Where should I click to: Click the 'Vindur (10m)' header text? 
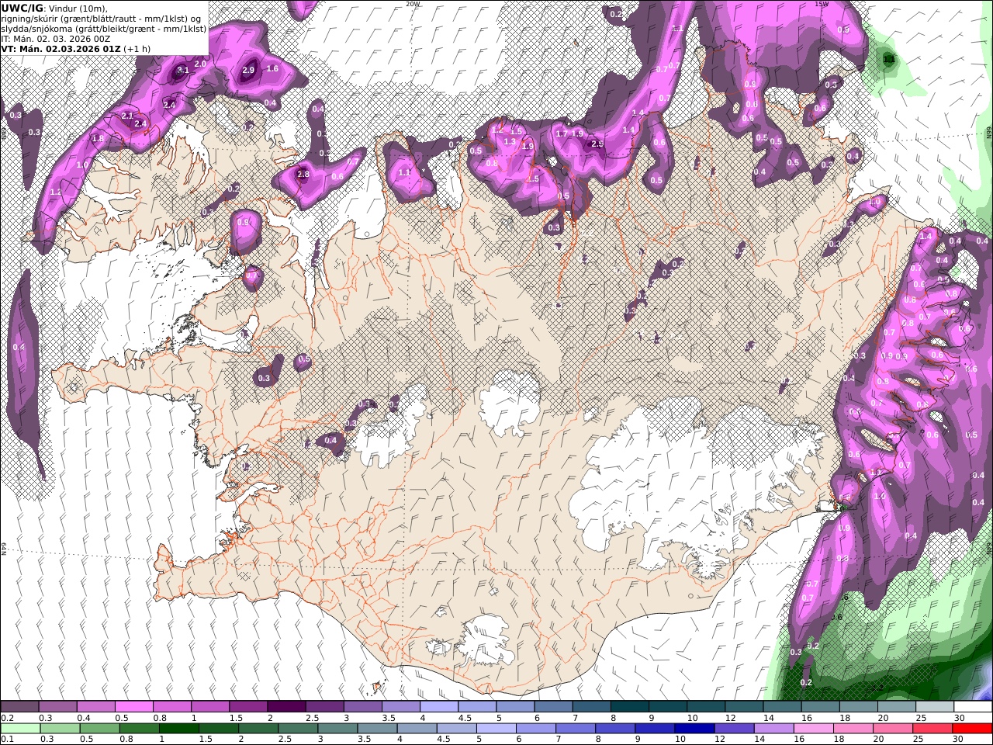[78, 8]
